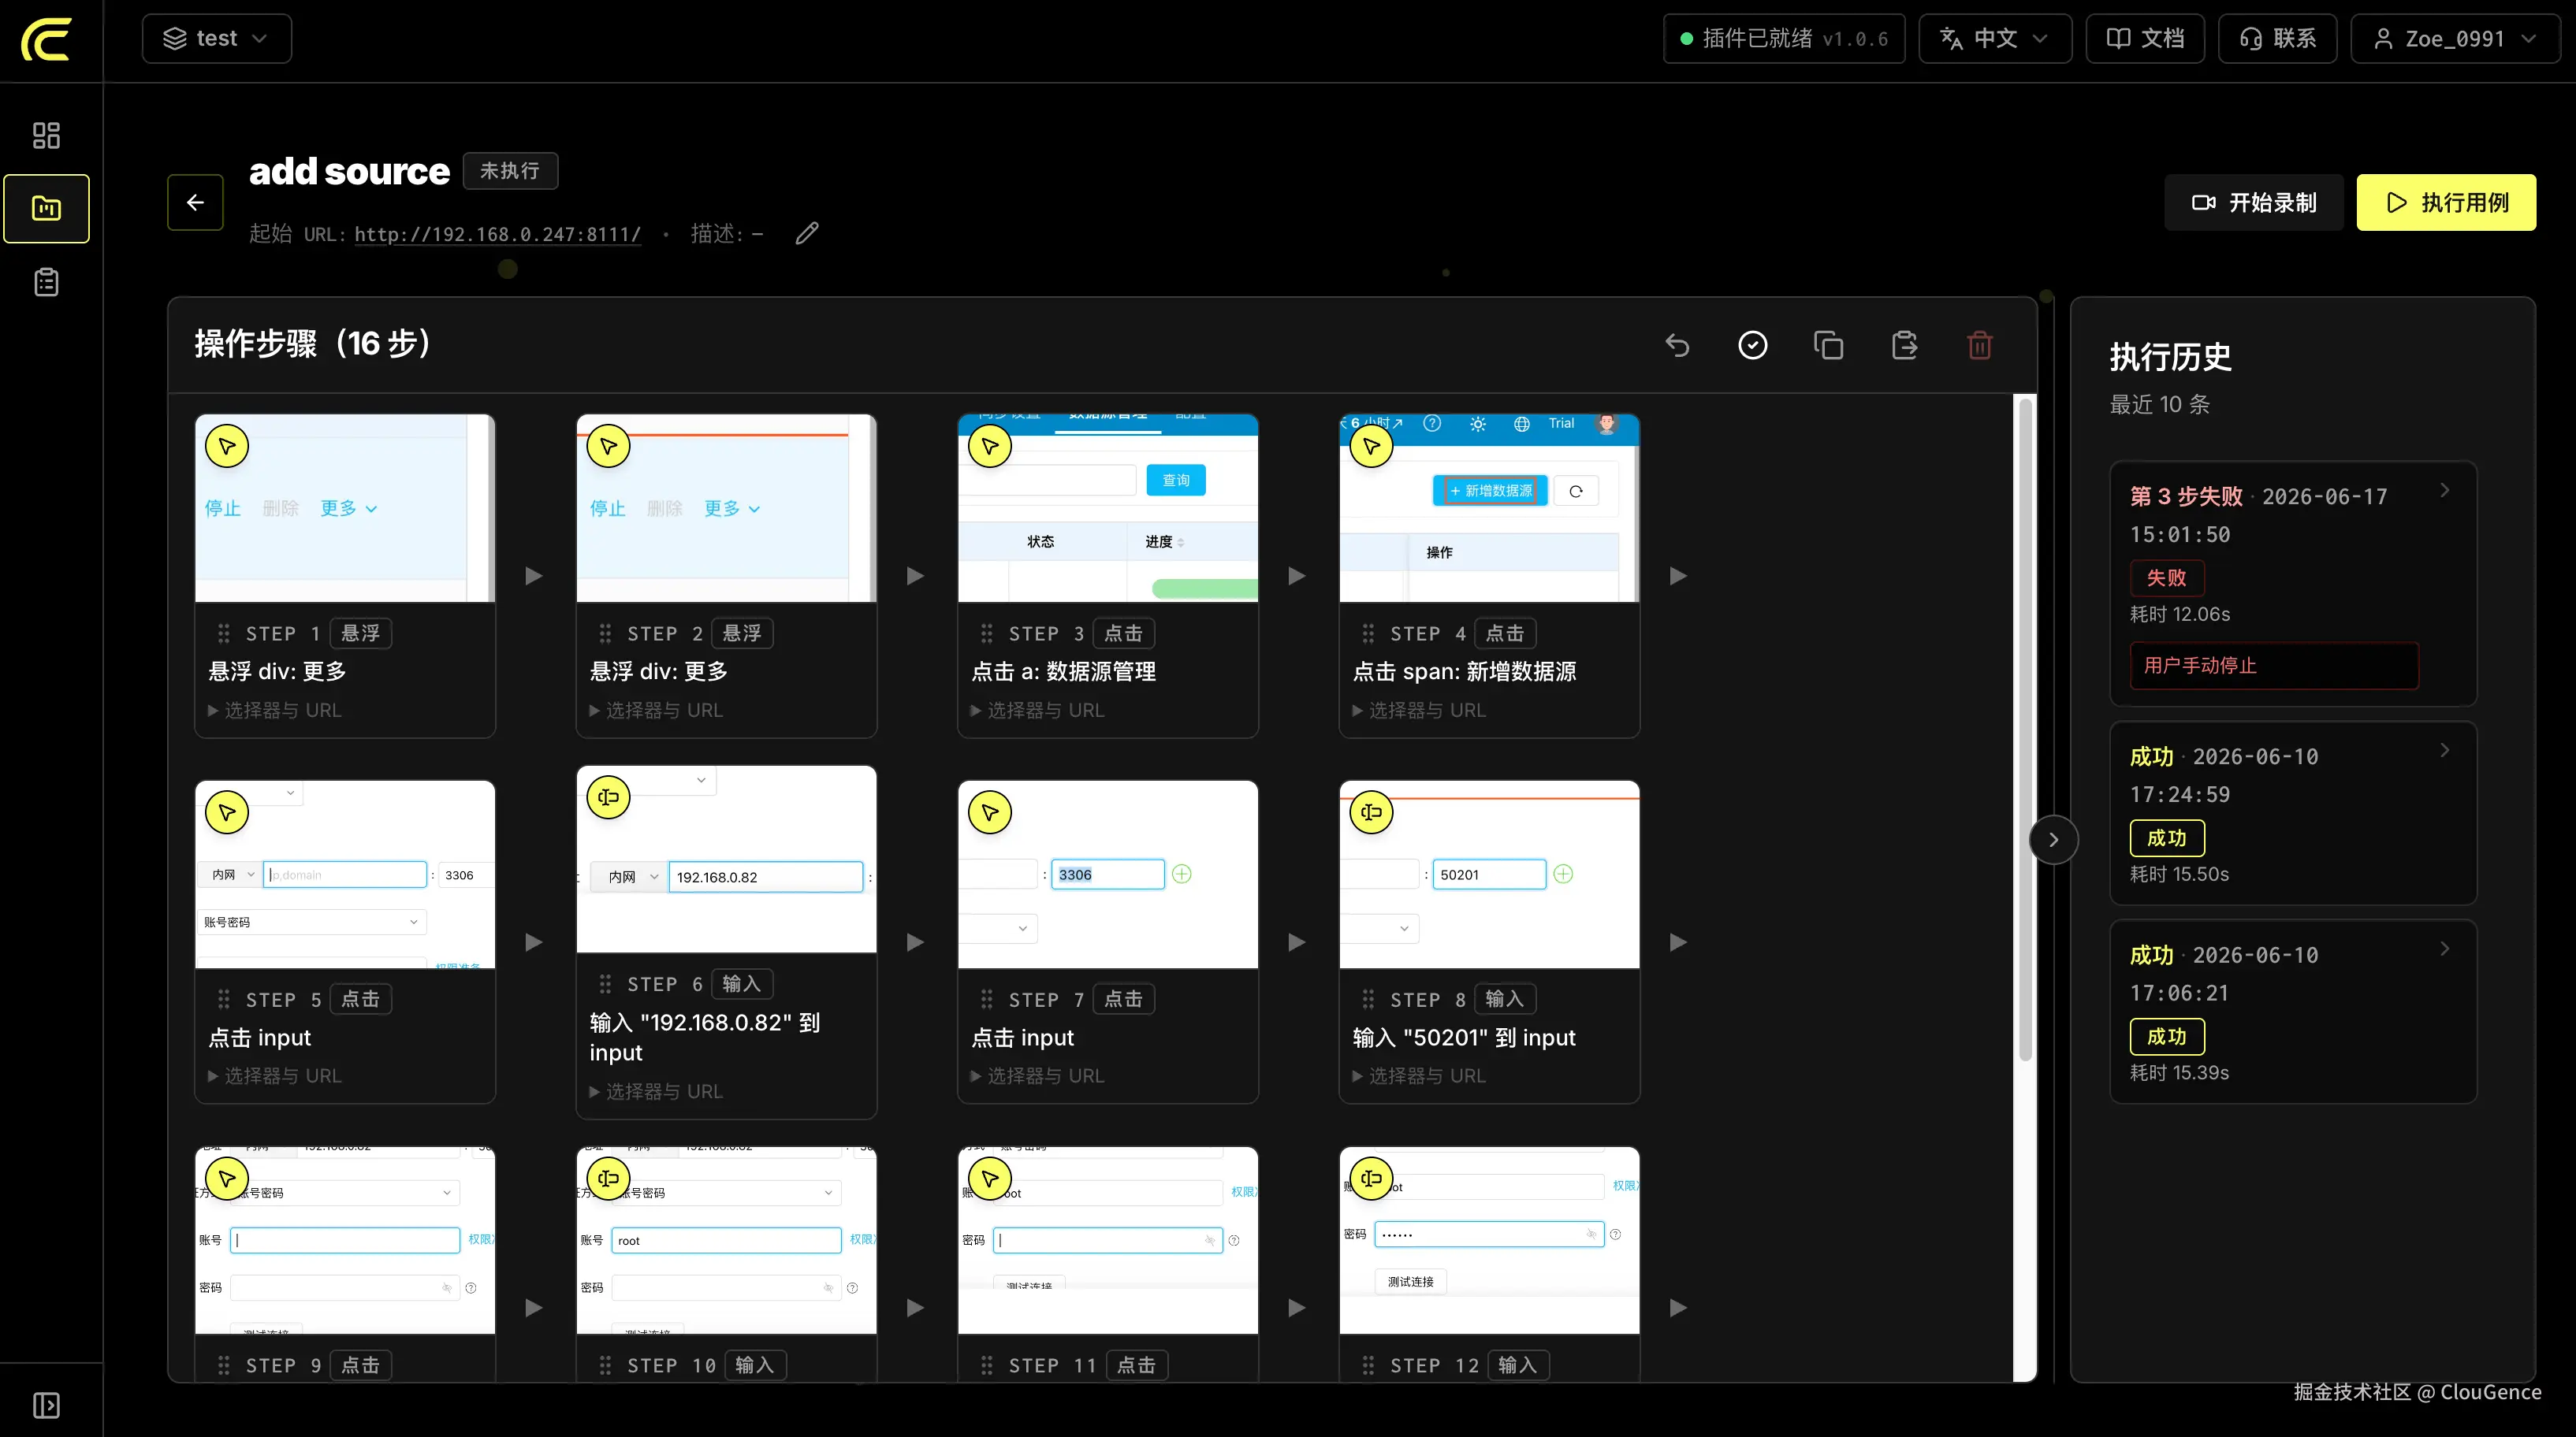Open the test cases sidebar icon
Viewport: 2576px width, 1437px height.
tap(46, 208)
